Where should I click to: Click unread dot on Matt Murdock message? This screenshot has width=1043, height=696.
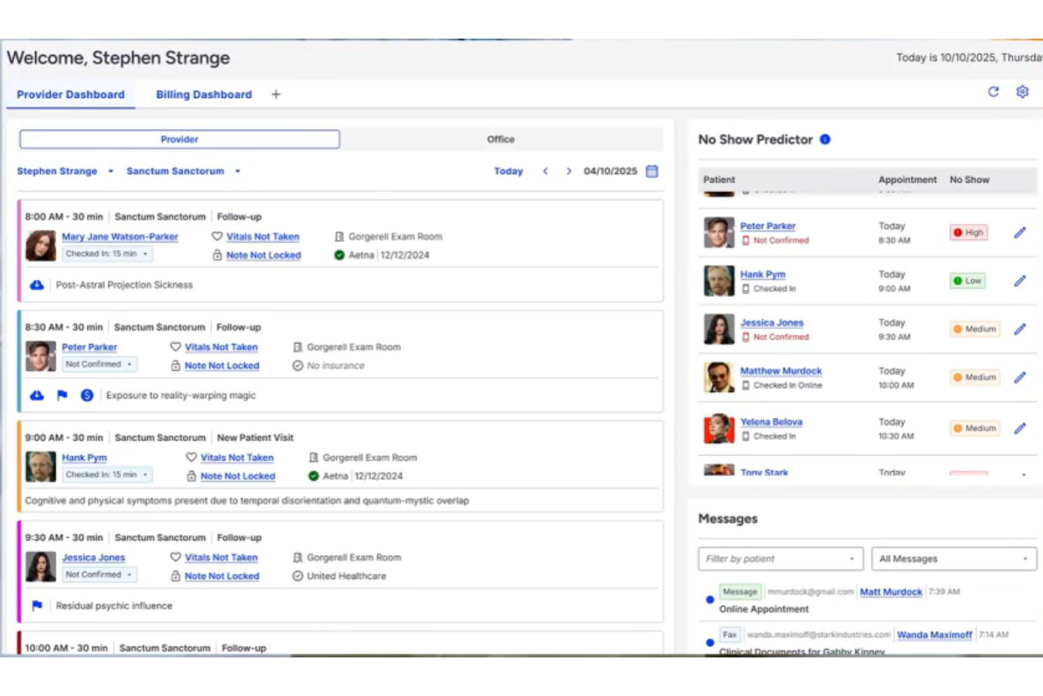(710, 600)
